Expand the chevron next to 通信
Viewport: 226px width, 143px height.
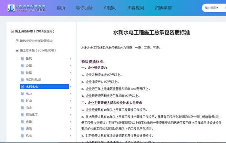(70, 129)
